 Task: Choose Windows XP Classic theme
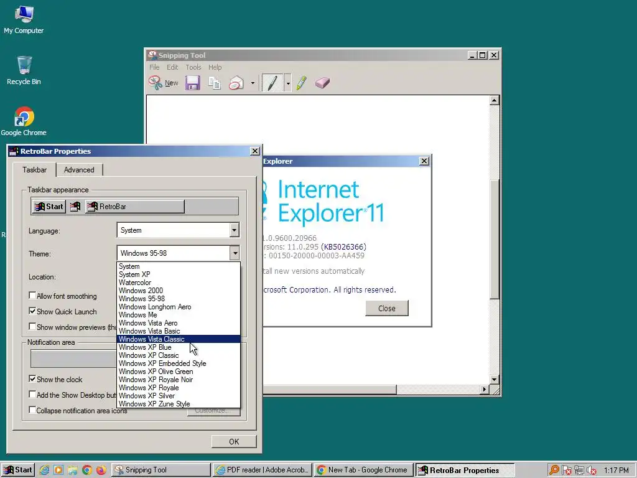[x=179, y=355]
